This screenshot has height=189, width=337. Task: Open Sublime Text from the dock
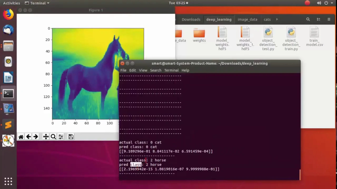click(x=8, y=125)
